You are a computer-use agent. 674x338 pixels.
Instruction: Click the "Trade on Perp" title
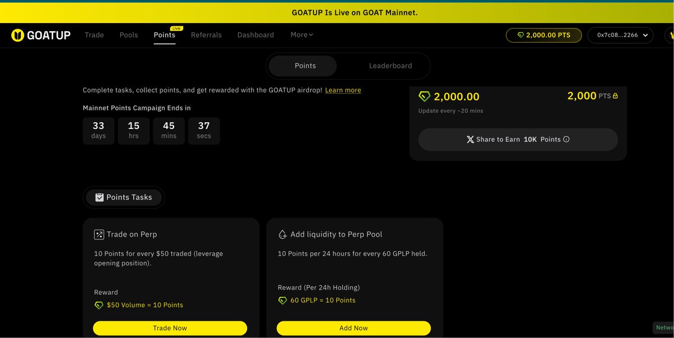pyautogui.click(x=132, y=235)
